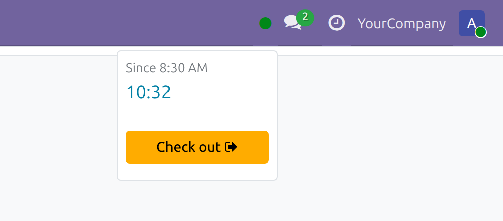Click the orange Check out button
This screenshot has height=221, width=503.
(197, 147)
